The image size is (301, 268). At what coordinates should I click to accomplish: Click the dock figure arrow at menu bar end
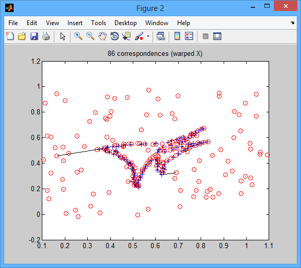(292, 23)
